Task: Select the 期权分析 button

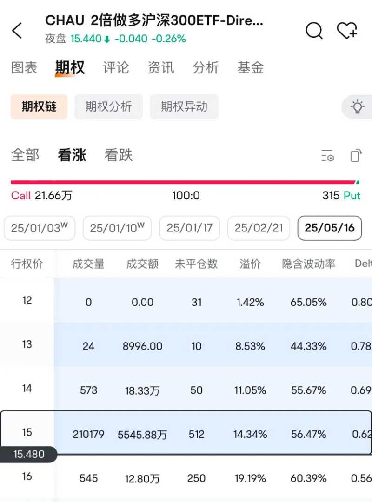Action: coord(109,107)
